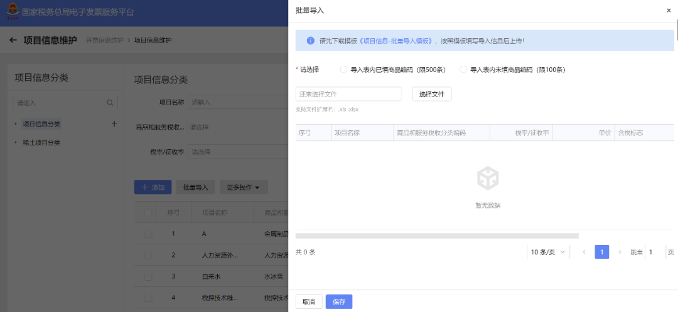Click the 项目信息维护 breadcrumb
Image resolution: width=678 pixels, height=312 pixels.
(153, 40)
